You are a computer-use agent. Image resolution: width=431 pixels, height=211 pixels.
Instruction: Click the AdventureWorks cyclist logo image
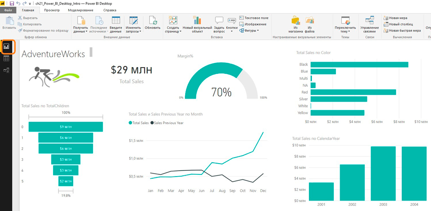pyautogui.click(x=54, y=77)
